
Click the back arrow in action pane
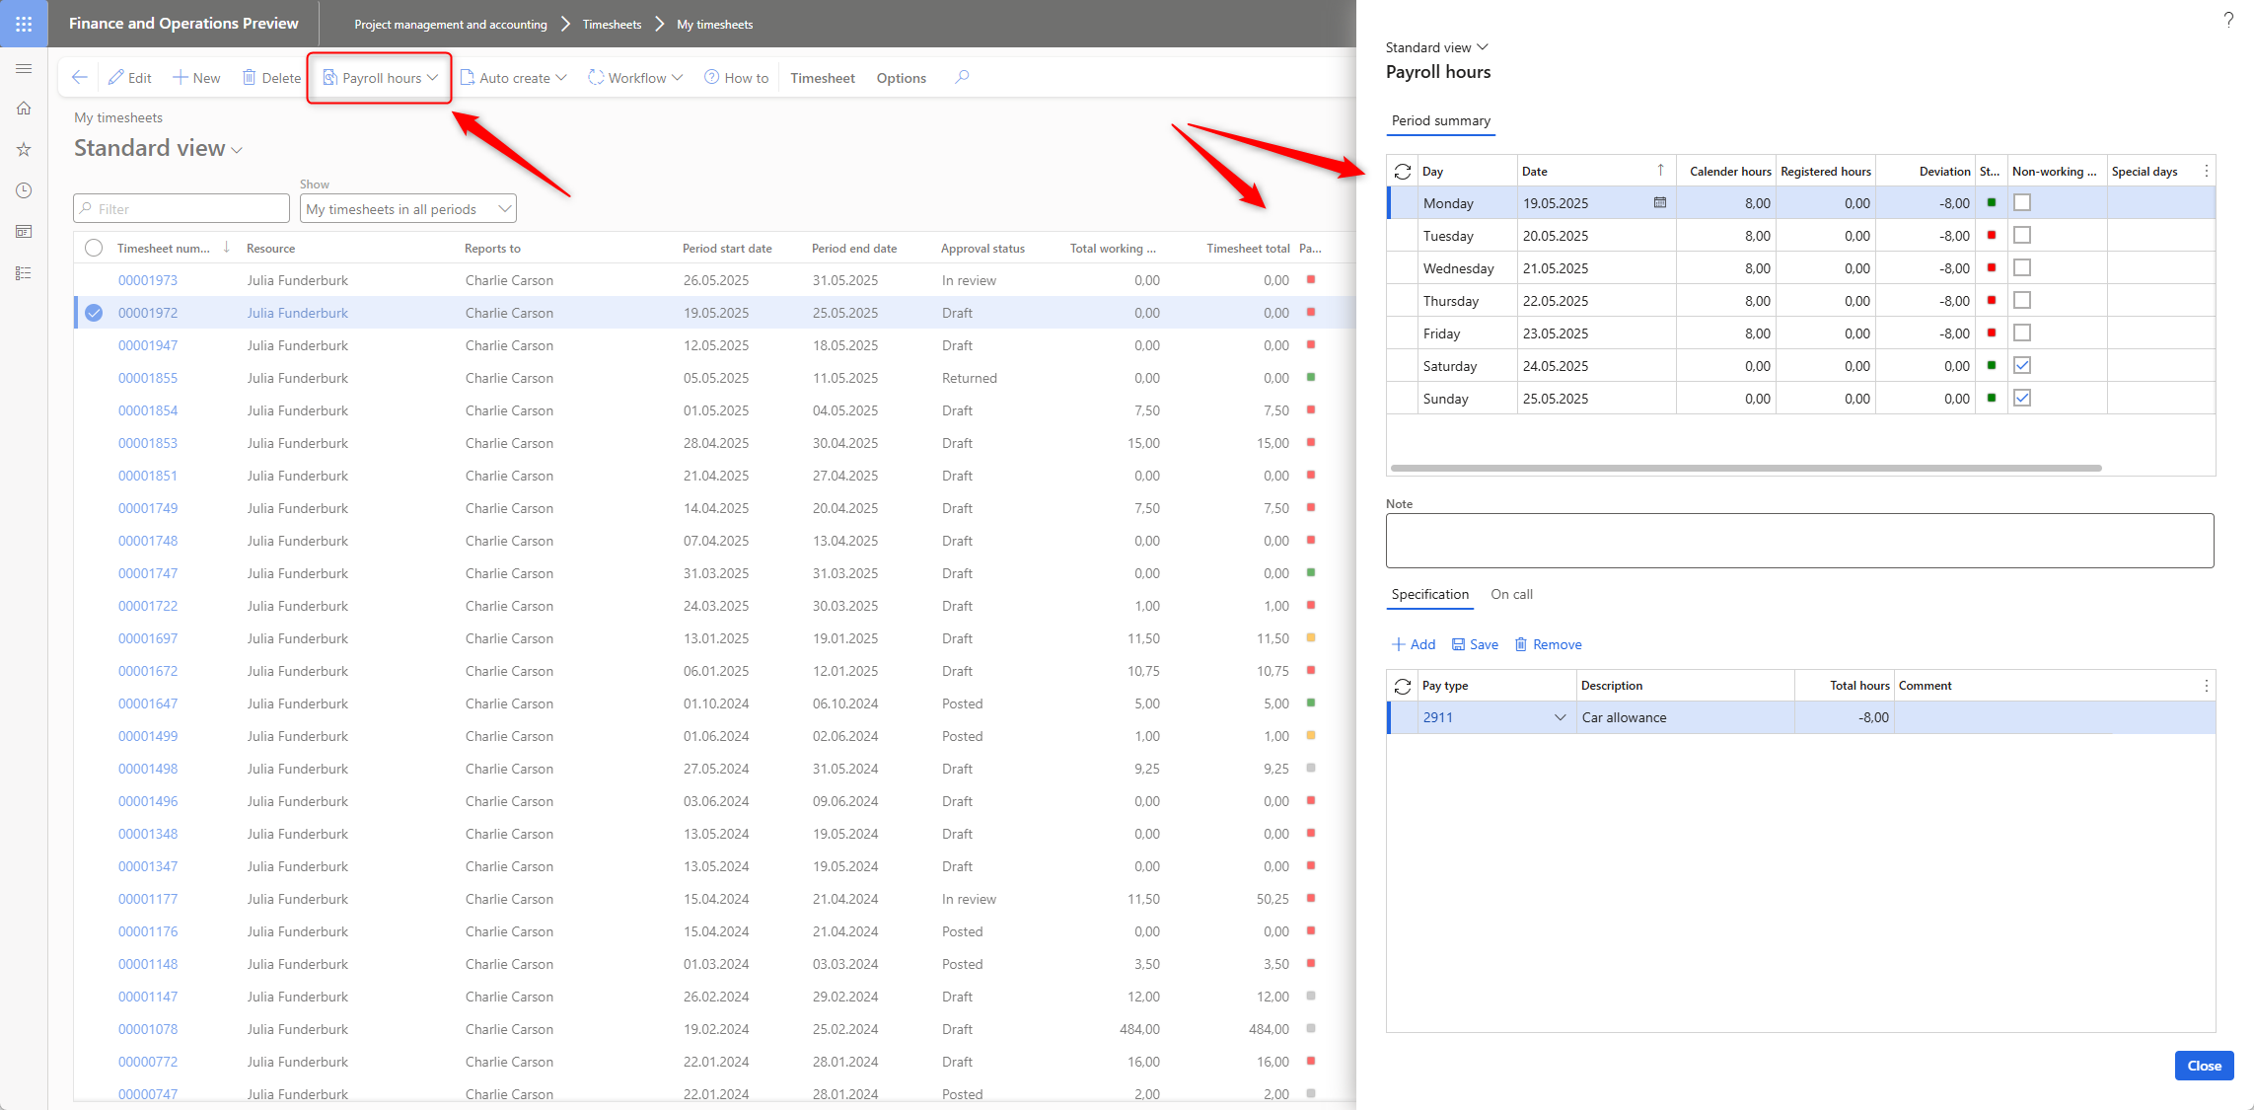click(80, 78)
